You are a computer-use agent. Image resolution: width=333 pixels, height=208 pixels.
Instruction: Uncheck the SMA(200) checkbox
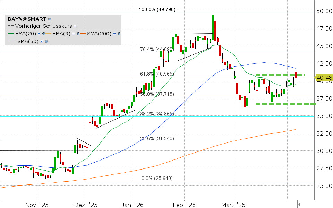coord(115,34)
